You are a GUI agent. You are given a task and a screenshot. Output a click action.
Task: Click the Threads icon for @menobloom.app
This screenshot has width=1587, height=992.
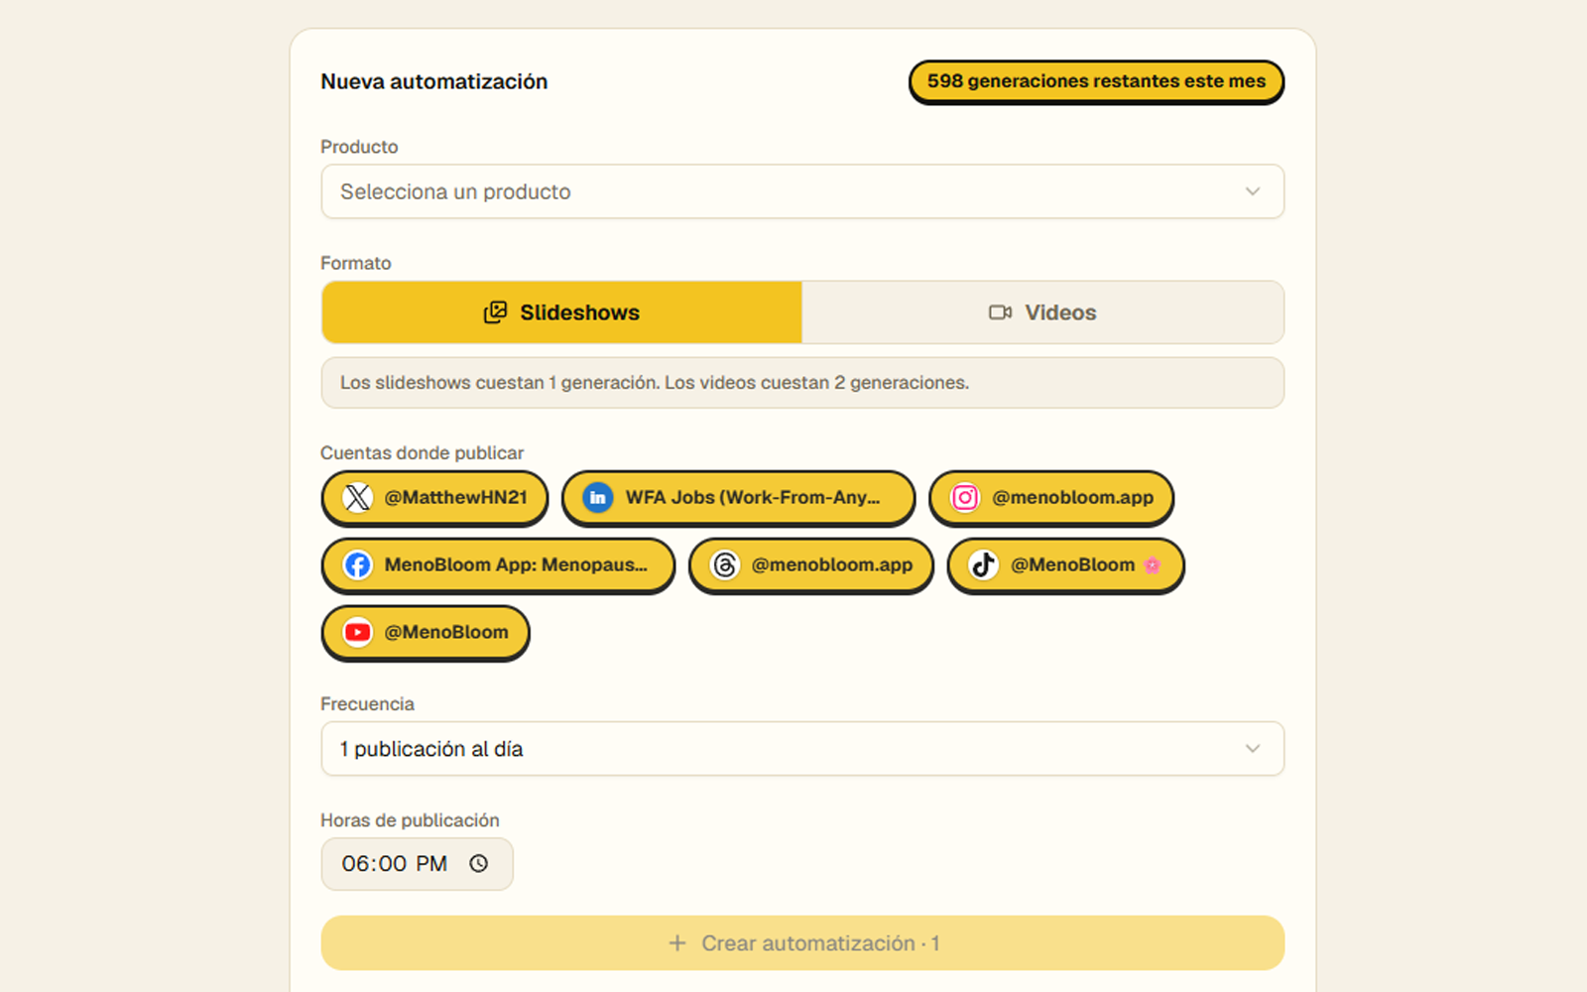(725, 564)
